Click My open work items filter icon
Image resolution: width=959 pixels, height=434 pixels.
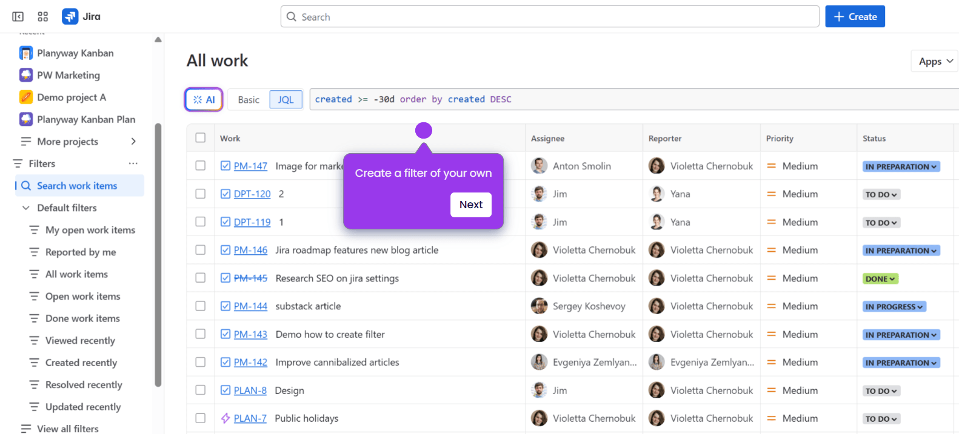pyautogui.click(x=35, y=230)
